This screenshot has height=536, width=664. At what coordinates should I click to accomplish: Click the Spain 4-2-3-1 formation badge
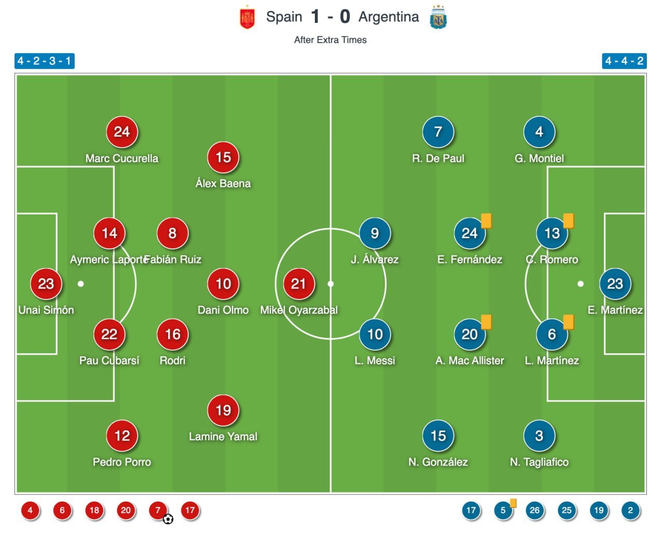point(45,61)
